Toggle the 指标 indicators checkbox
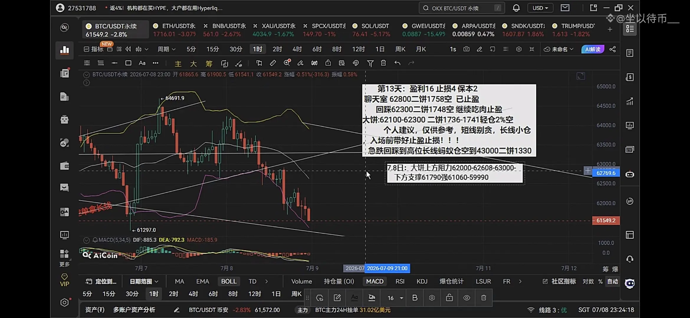Screen dimensions: 690x318 point(93,49)
